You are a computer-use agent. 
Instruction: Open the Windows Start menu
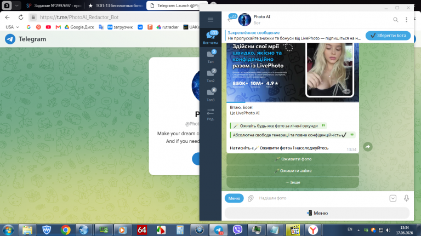tap(8, 230)
